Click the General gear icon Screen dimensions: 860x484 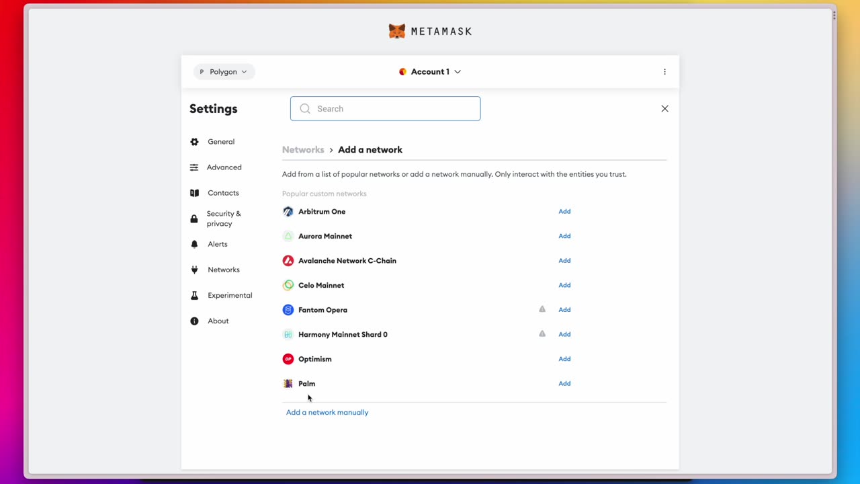(194, 142)
